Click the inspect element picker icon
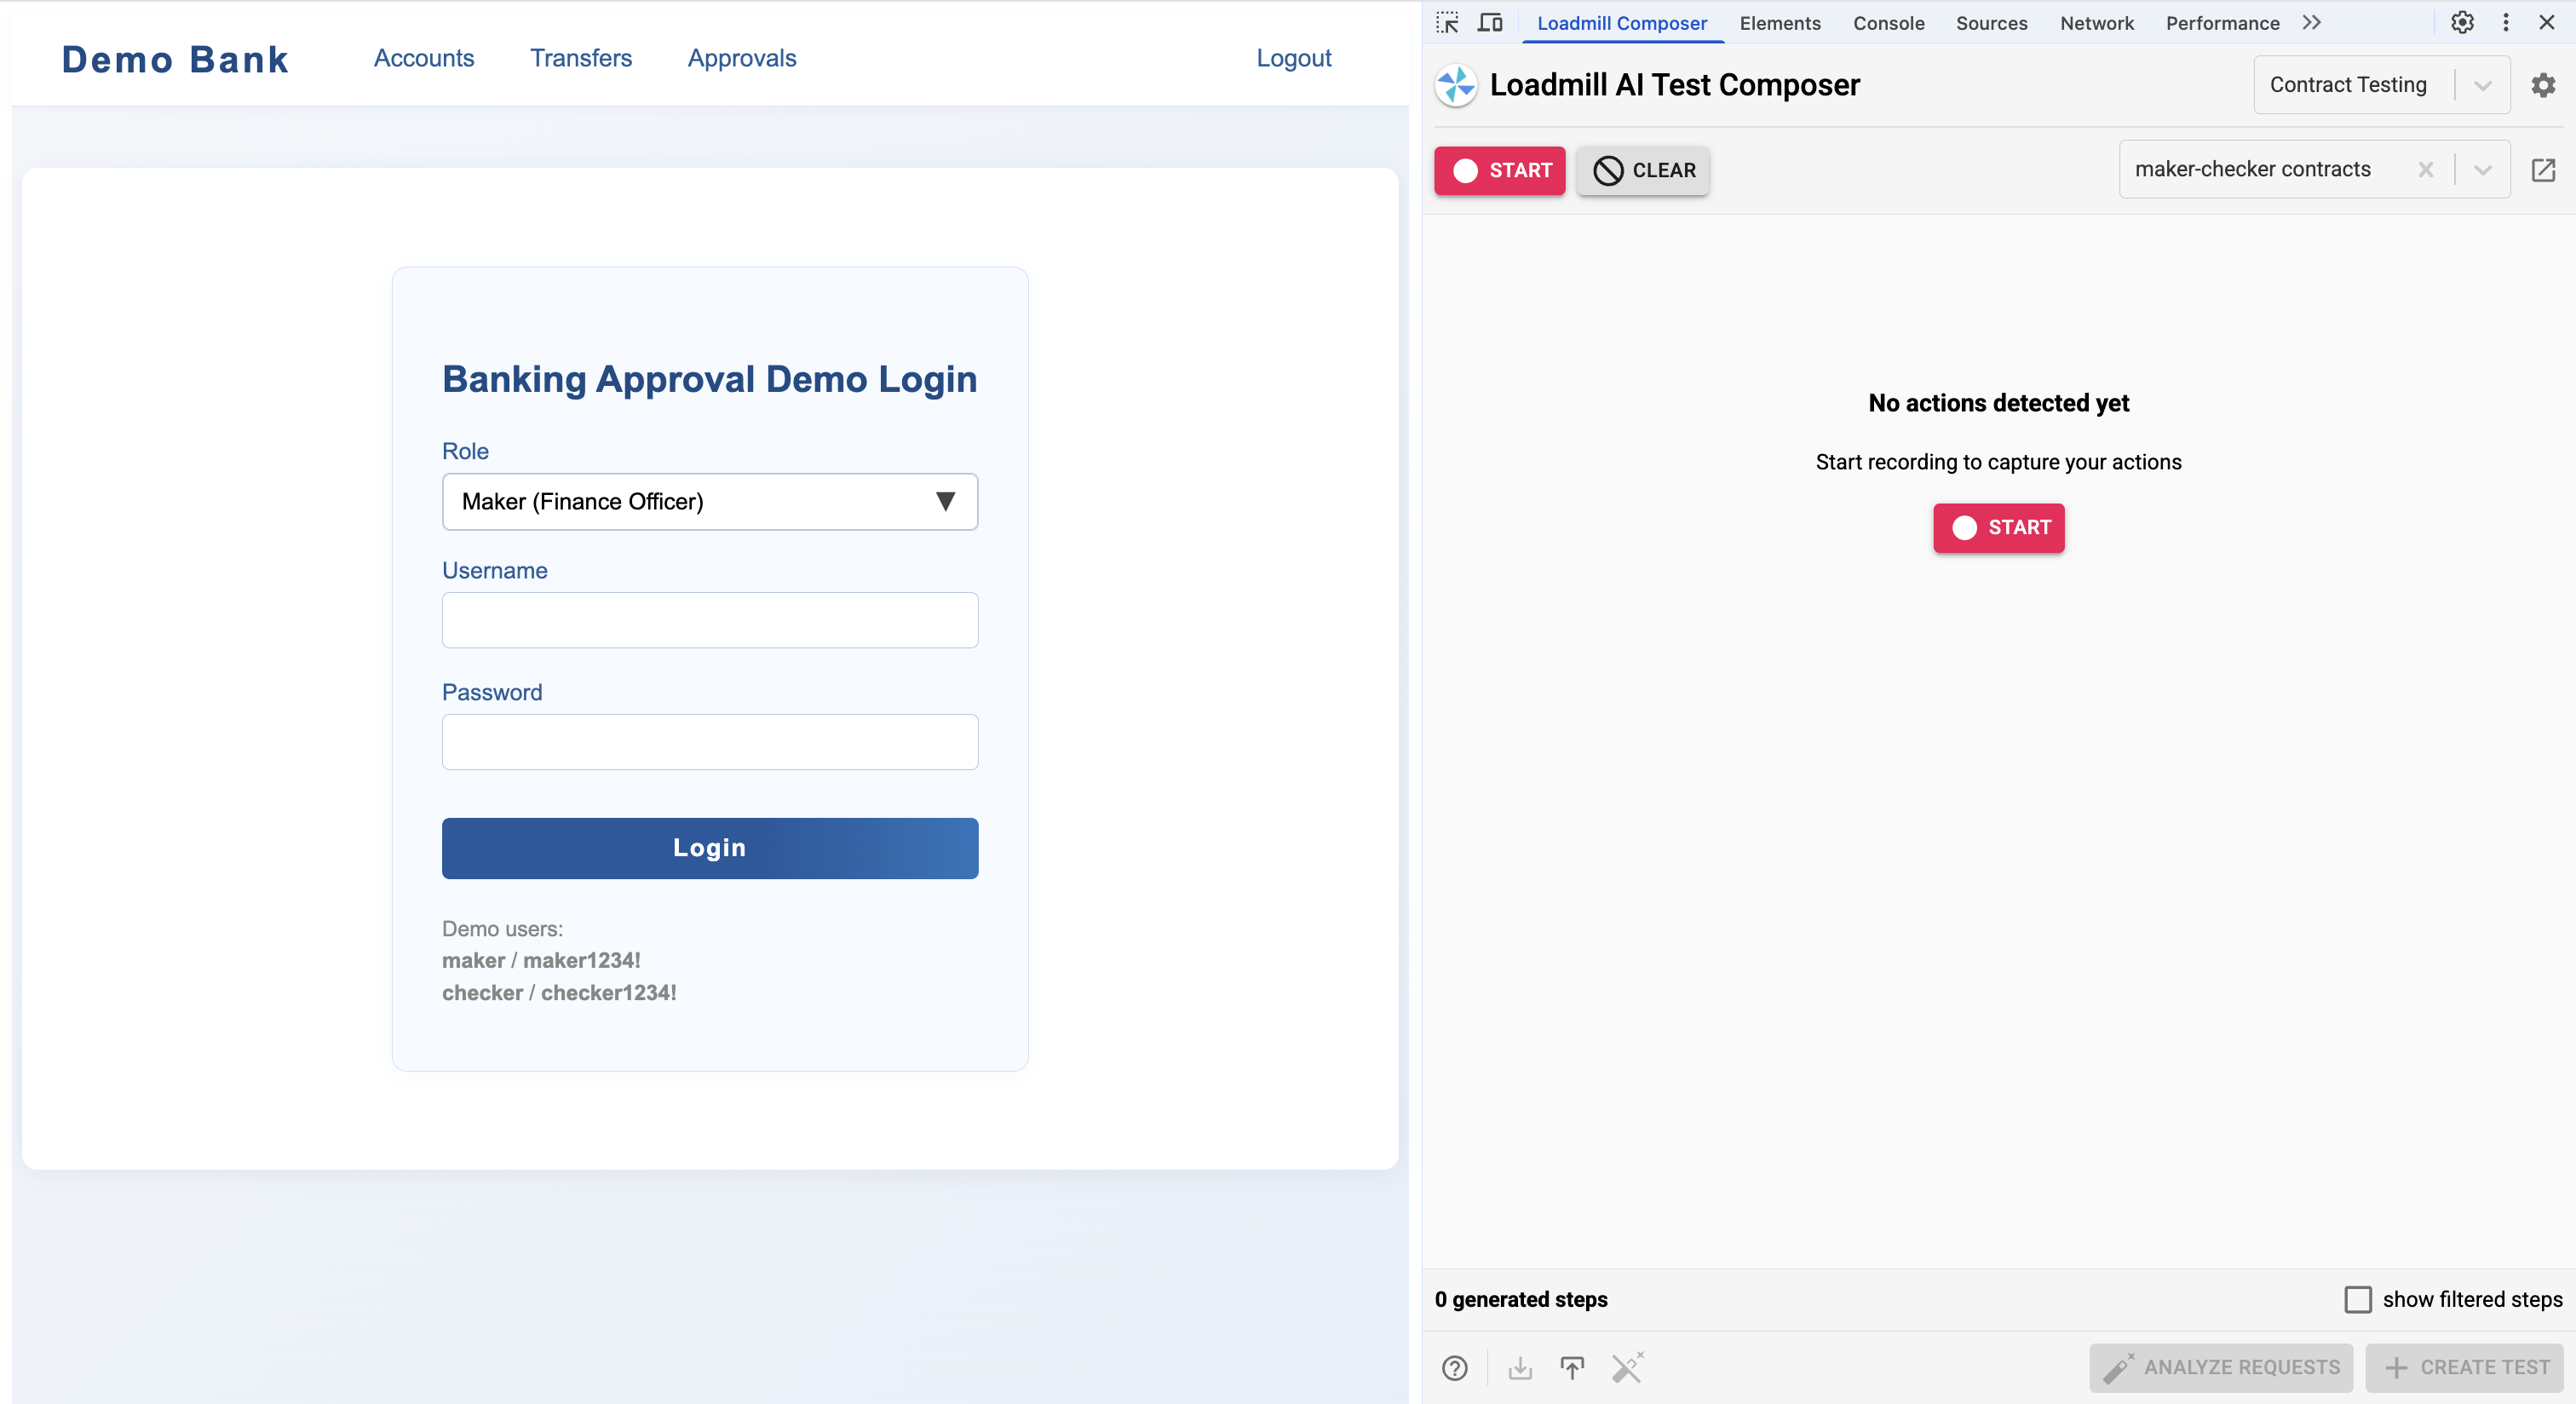 (1447, 22)
